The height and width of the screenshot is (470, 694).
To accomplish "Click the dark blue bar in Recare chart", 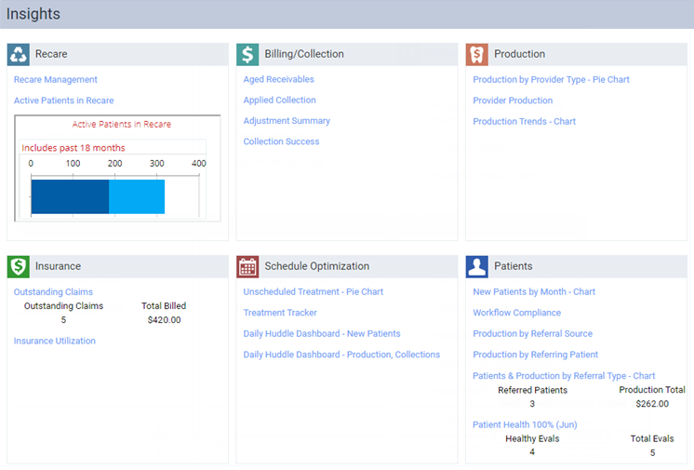I will tap(70, 196).
